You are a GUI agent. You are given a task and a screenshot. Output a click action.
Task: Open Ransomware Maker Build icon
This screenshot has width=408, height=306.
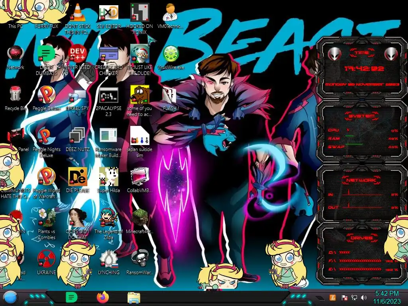(x=108, y=135)
